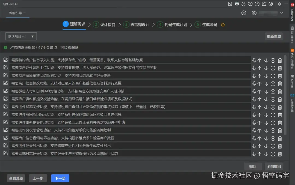Click the 全部撤回 button
This screenshot has height=185, width=295.
(x=274, y=166)
